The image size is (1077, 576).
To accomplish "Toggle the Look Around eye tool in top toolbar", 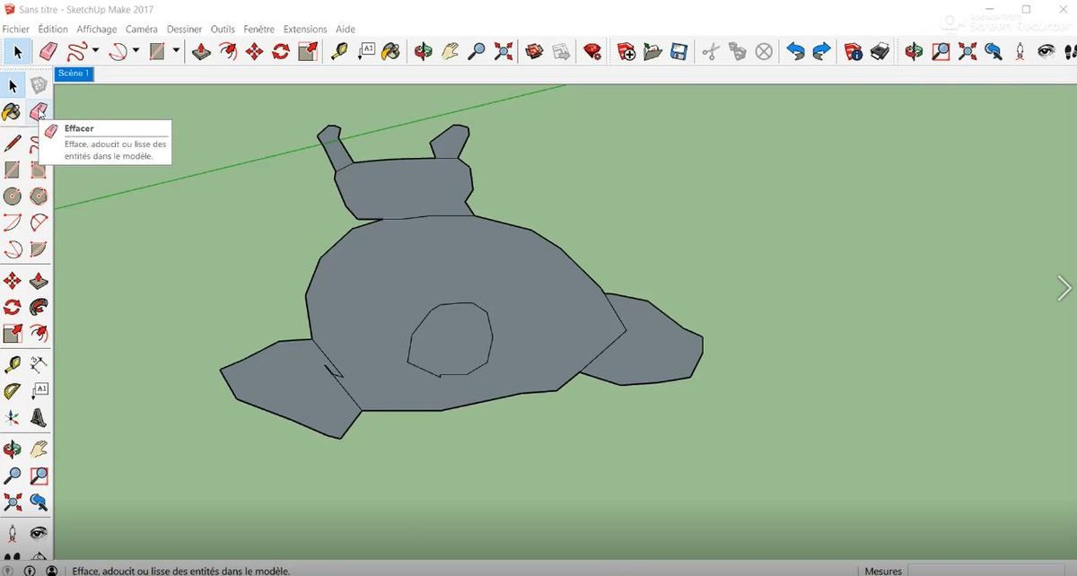I will click(1046, 51).
